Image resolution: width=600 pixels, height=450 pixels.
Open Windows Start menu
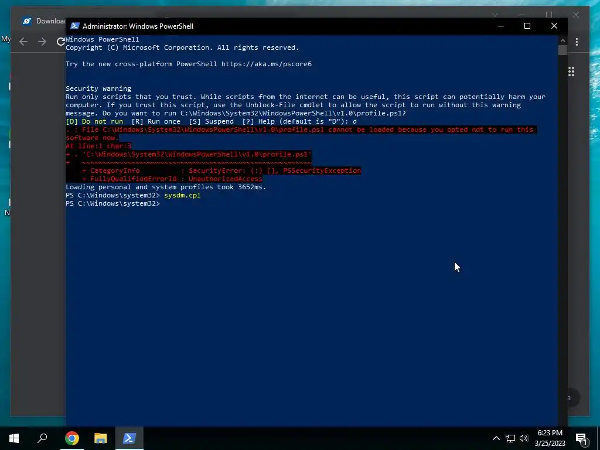click(x=14, y=438)
